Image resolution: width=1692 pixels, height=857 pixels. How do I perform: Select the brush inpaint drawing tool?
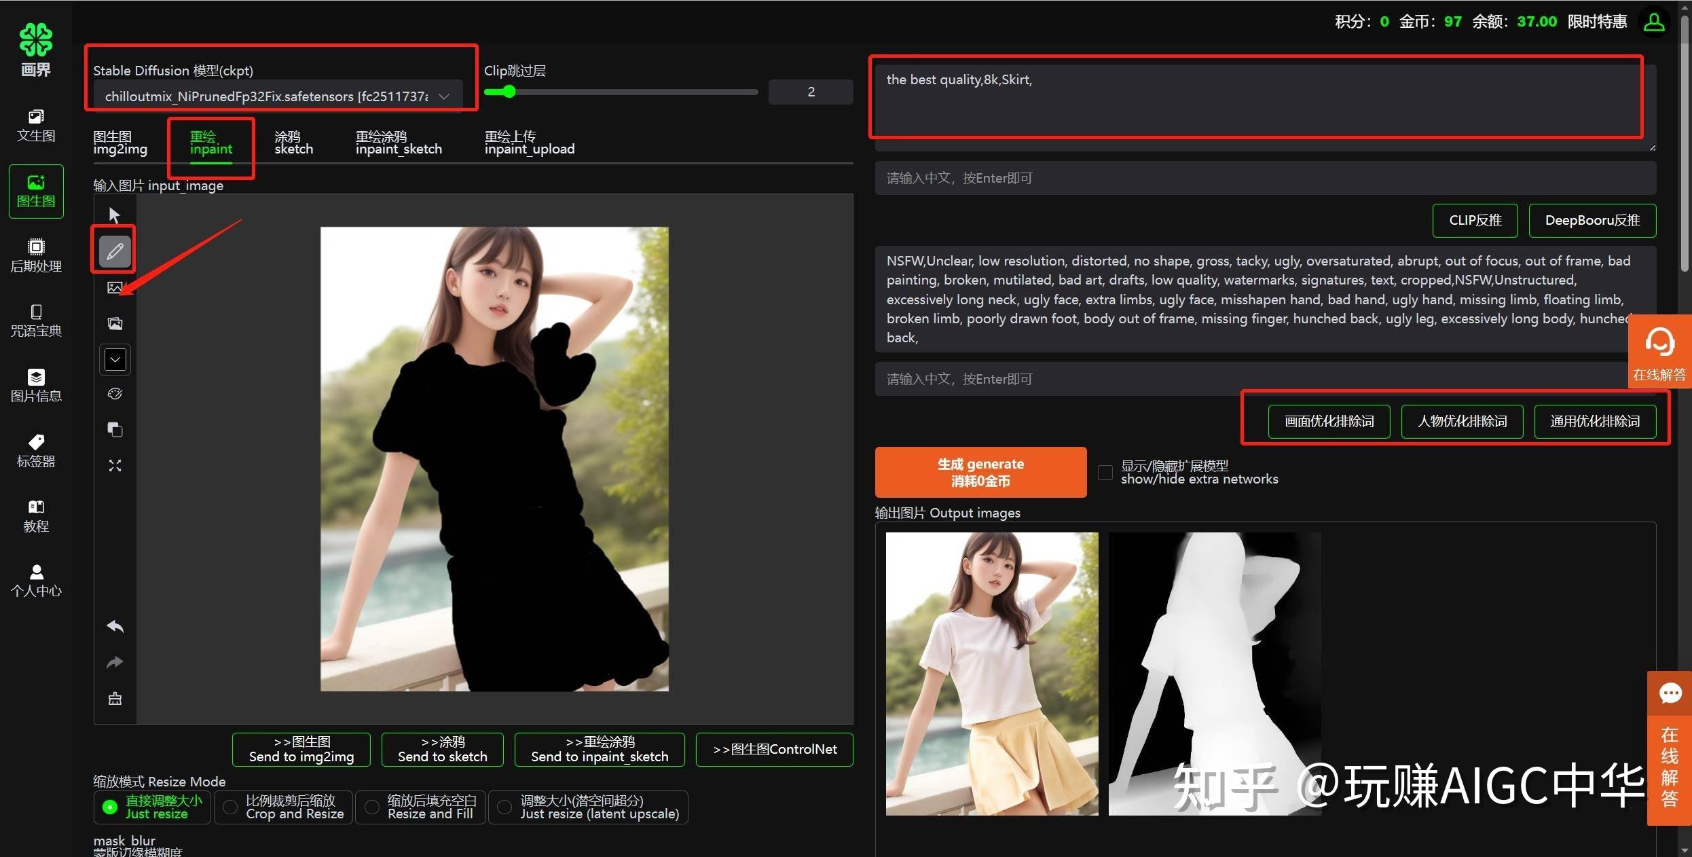pos(114,250)
